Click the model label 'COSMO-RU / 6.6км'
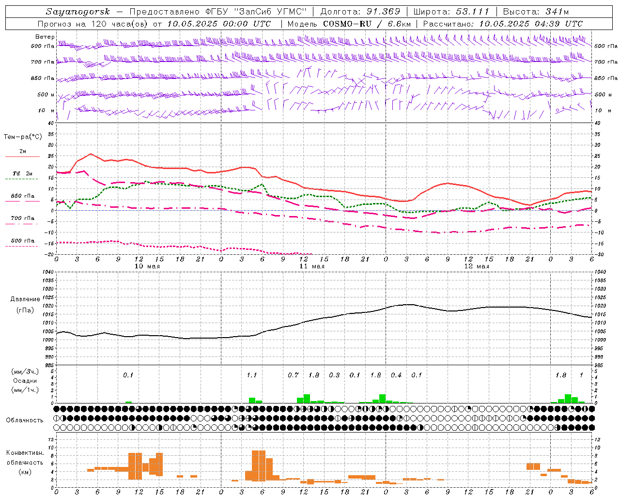 (x=367, y=24)
